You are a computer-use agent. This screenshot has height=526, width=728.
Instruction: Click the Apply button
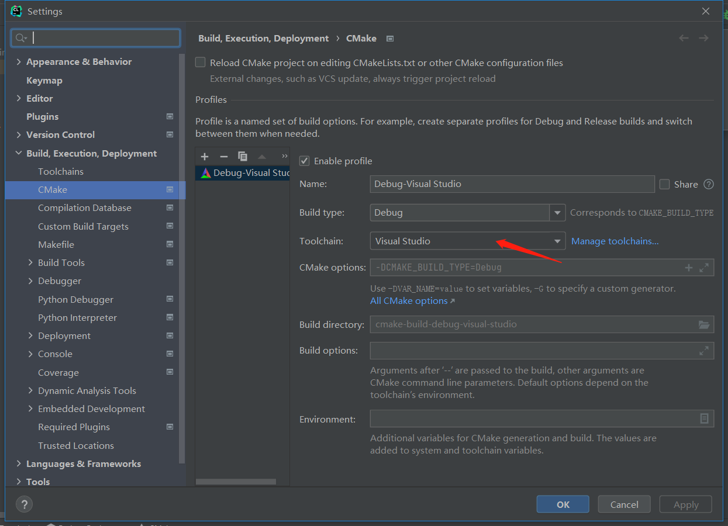(686, 504)
